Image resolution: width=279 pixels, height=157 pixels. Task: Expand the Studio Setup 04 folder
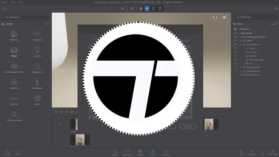pos(241,75)
